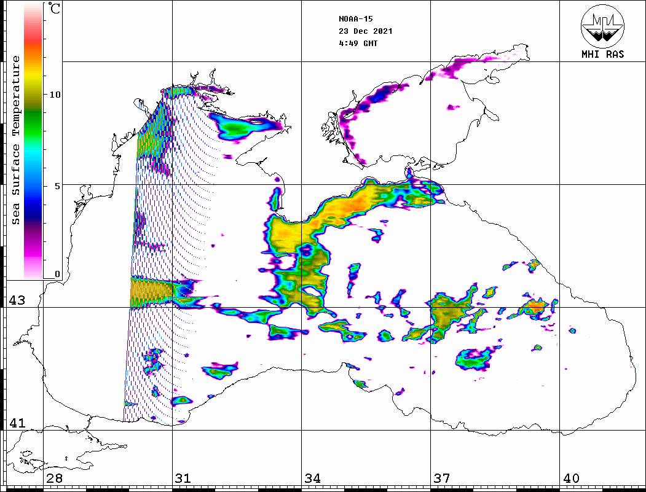Click the °C unit label

point(53,8)
